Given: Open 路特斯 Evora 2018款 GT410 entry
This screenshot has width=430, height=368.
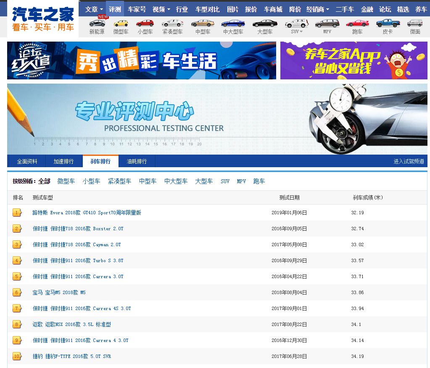Looking at the screenshot, I should click(x=87, y=213).
